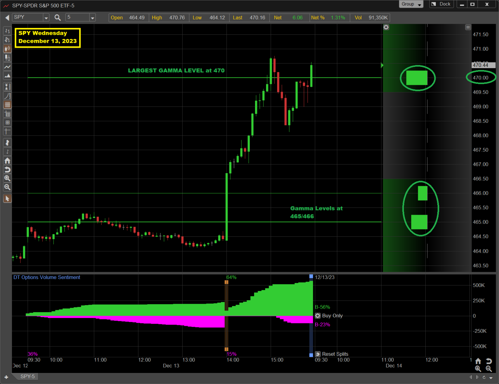This screenshot has width=499, height=384.
Task: Toggle the pointer cursor tool
Action: pos(7,198)
